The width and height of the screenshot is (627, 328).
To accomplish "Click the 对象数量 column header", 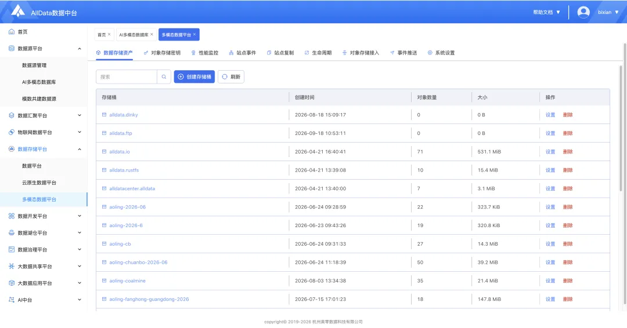I will (x=427, y=97).
